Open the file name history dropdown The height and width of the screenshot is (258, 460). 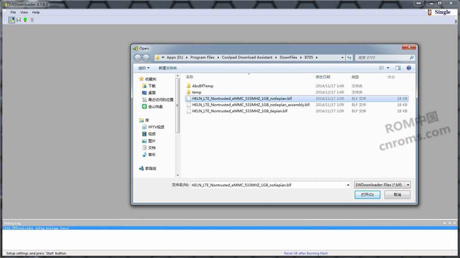348,185
